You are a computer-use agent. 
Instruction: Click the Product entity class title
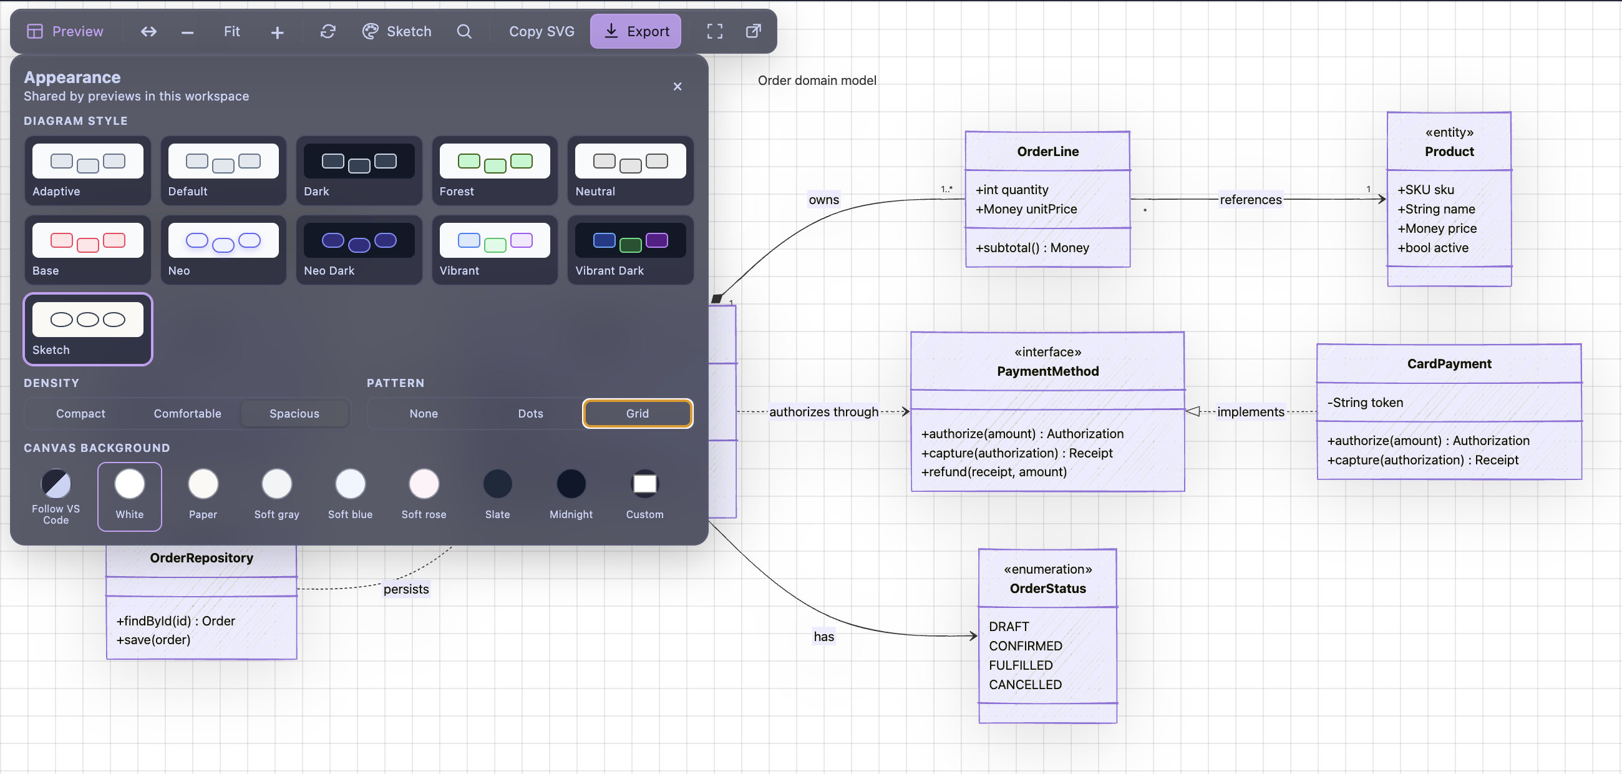coord(1449,151)
